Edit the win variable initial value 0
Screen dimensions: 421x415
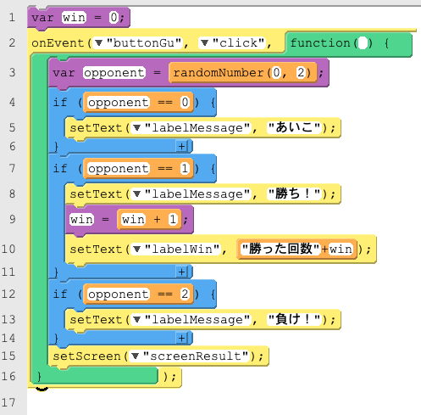tap(114, 18)
